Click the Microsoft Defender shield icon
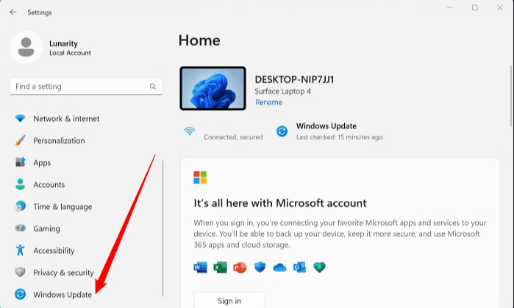 (x=260, y=268)
